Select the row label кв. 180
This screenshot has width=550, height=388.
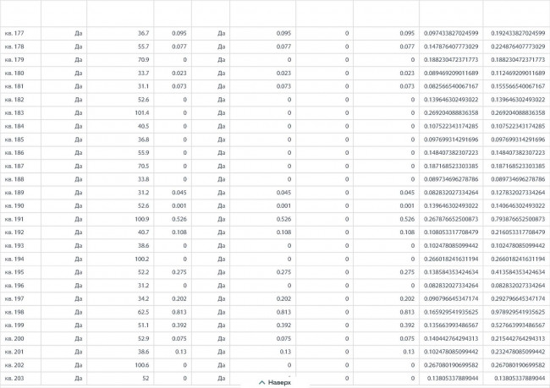pos(14,74)
